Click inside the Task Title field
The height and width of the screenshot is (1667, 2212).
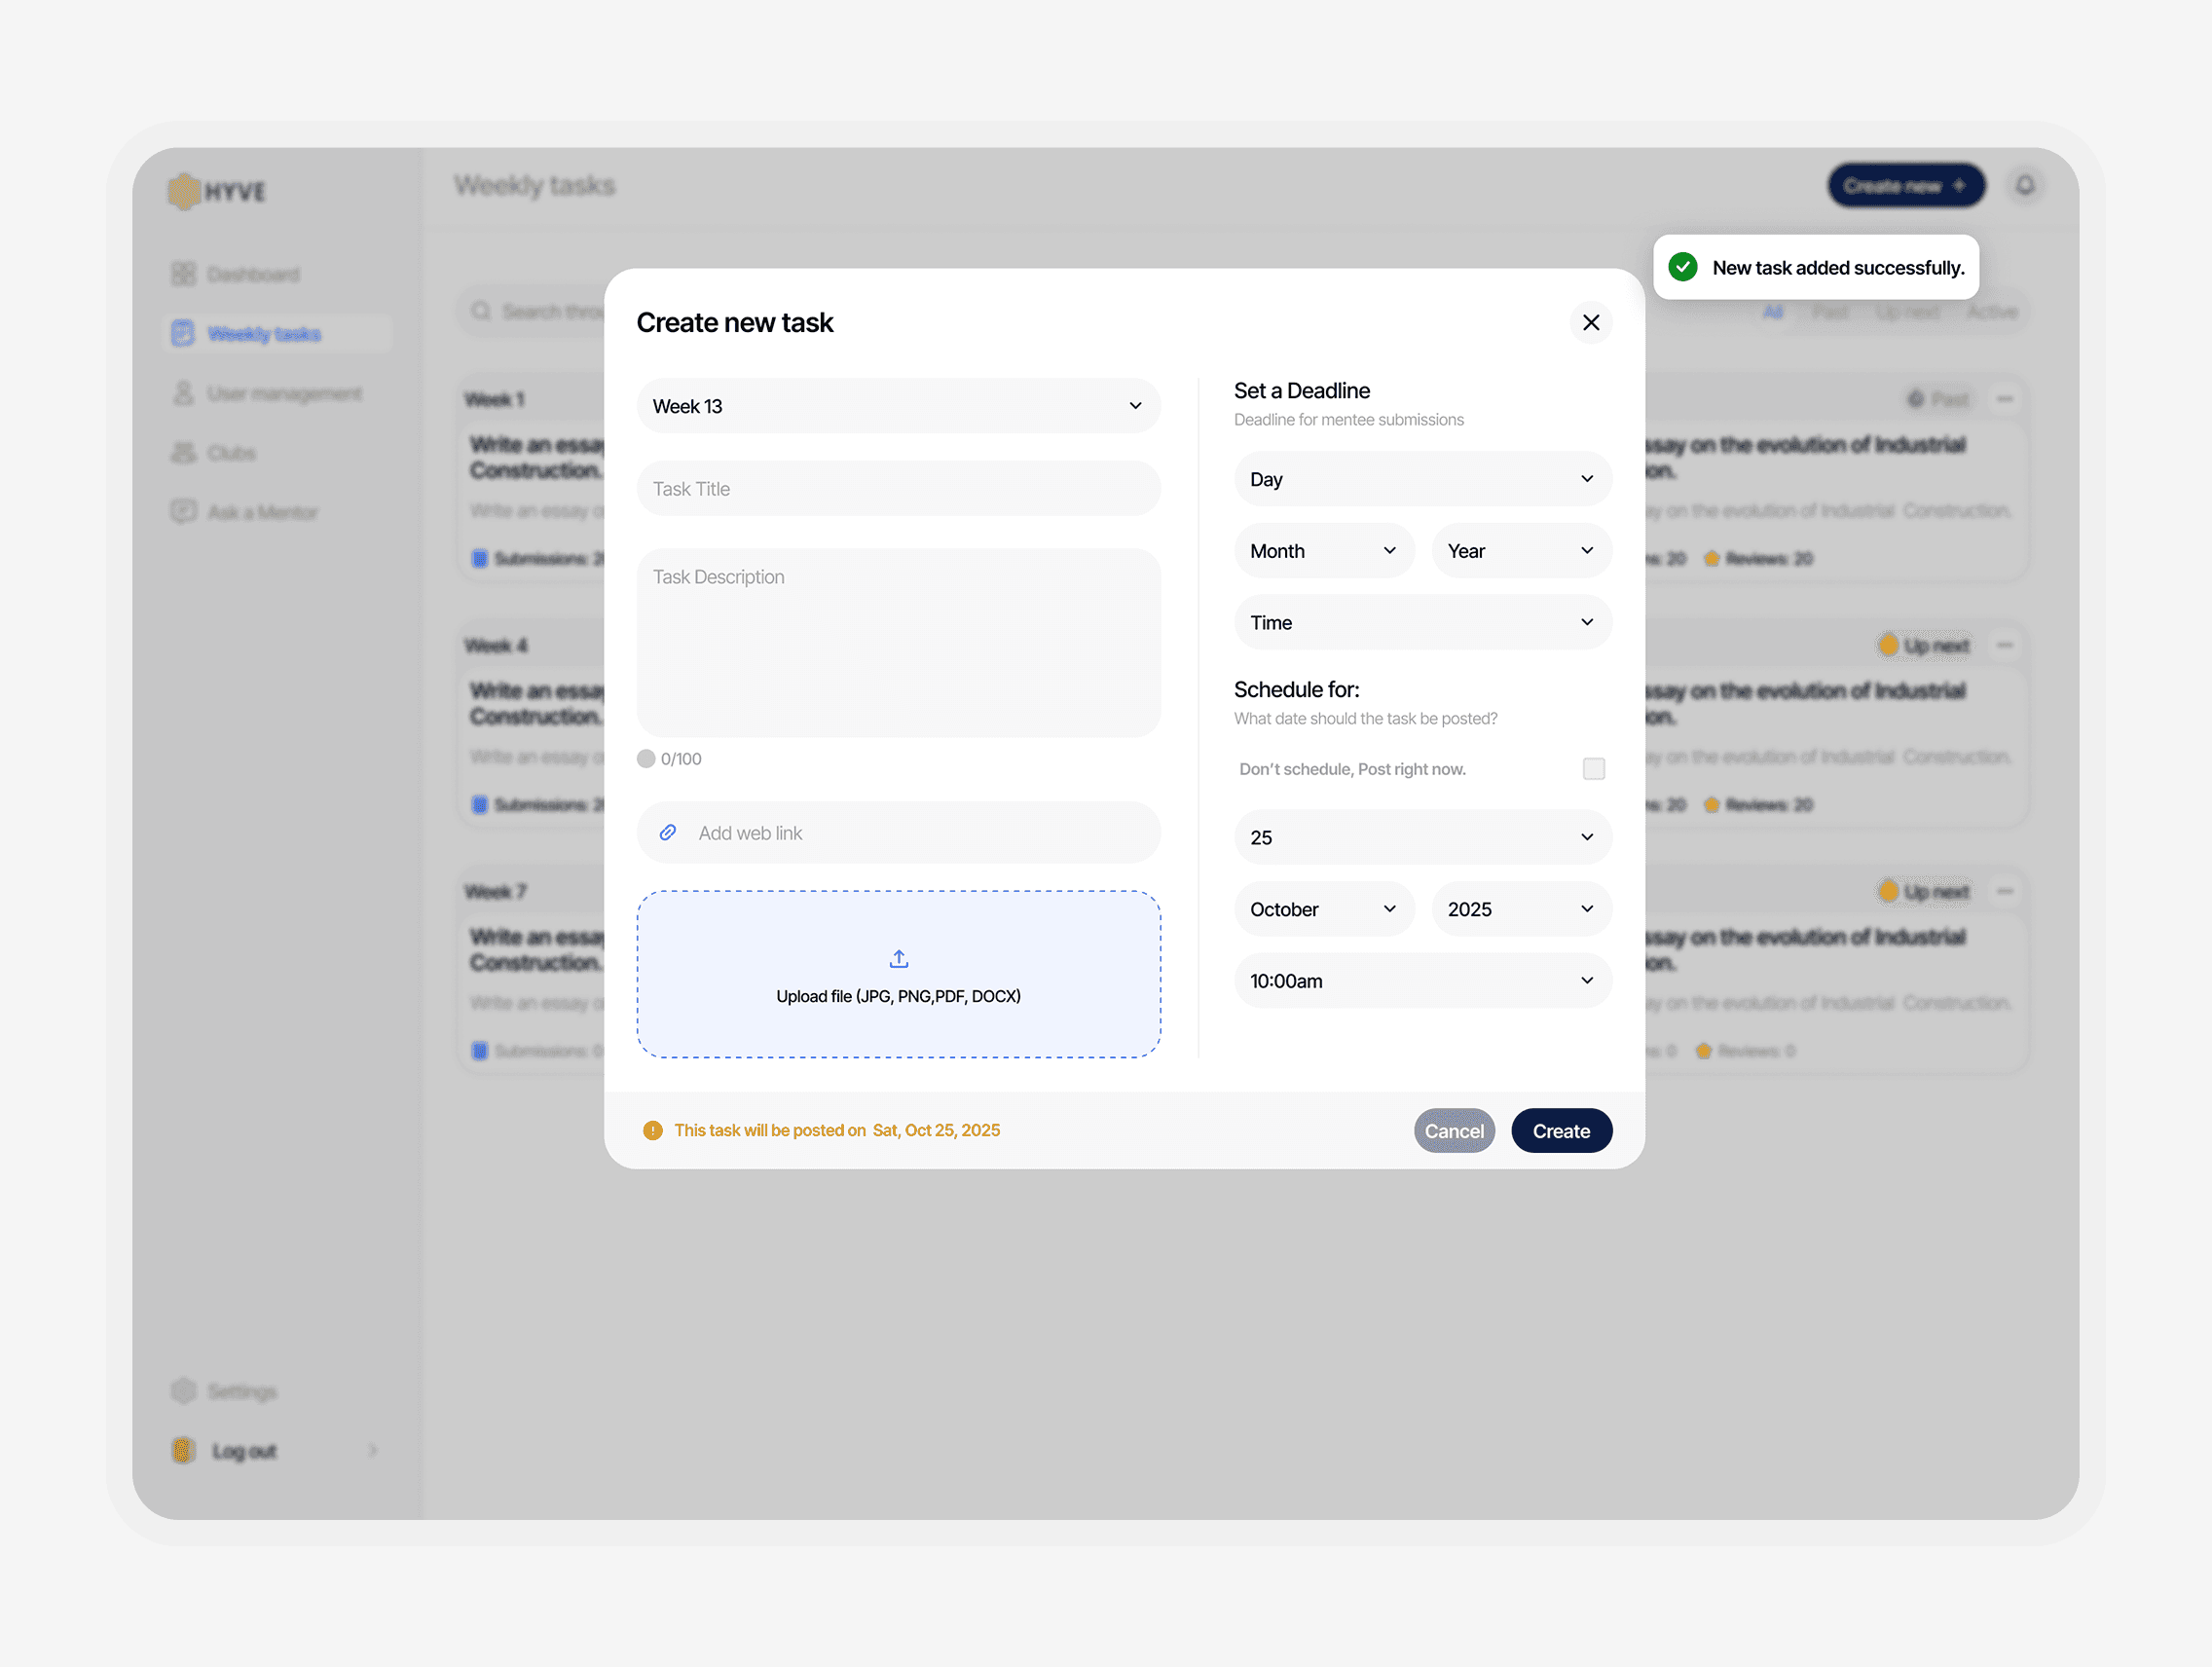(898, 488)
